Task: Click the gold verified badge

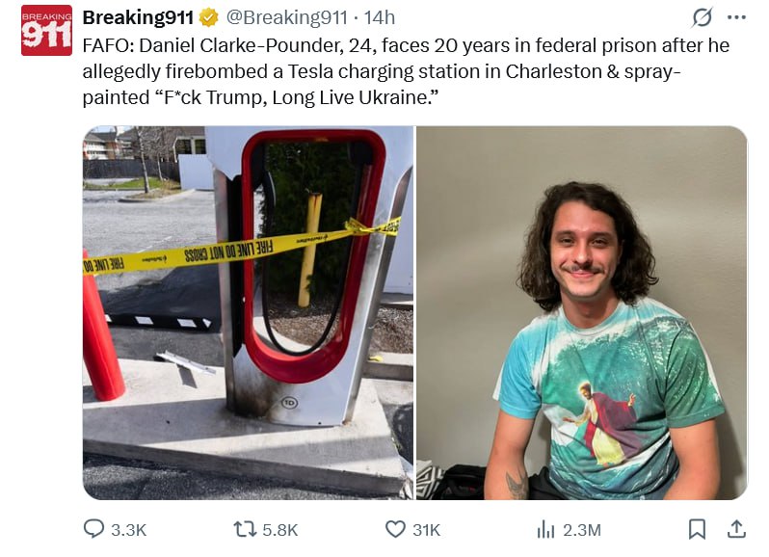Action: pyautogui.click(x=208, y=18)
